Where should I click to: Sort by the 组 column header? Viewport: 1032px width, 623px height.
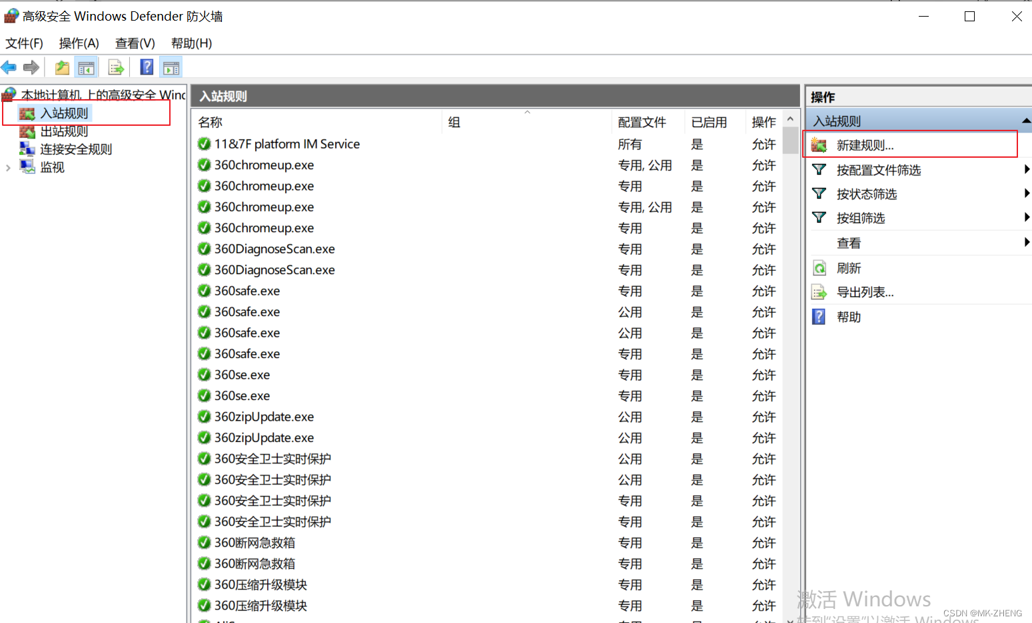tap(526, 122)
